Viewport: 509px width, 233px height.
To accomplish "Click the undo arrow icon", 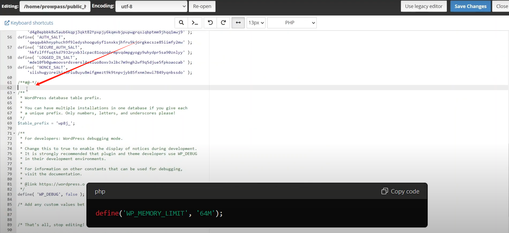I will (x=210, y=23).
